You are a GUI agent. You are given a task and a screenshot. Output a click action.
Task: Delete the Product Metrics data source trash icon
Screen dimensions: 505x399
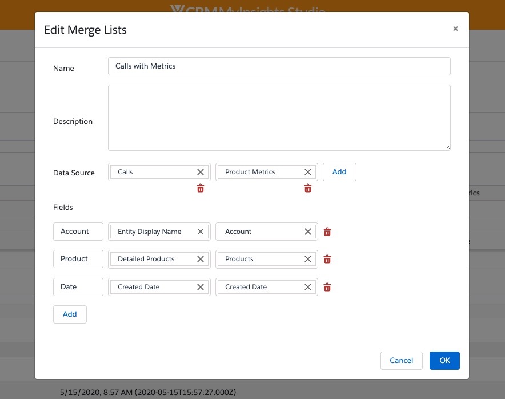(308, 188)
